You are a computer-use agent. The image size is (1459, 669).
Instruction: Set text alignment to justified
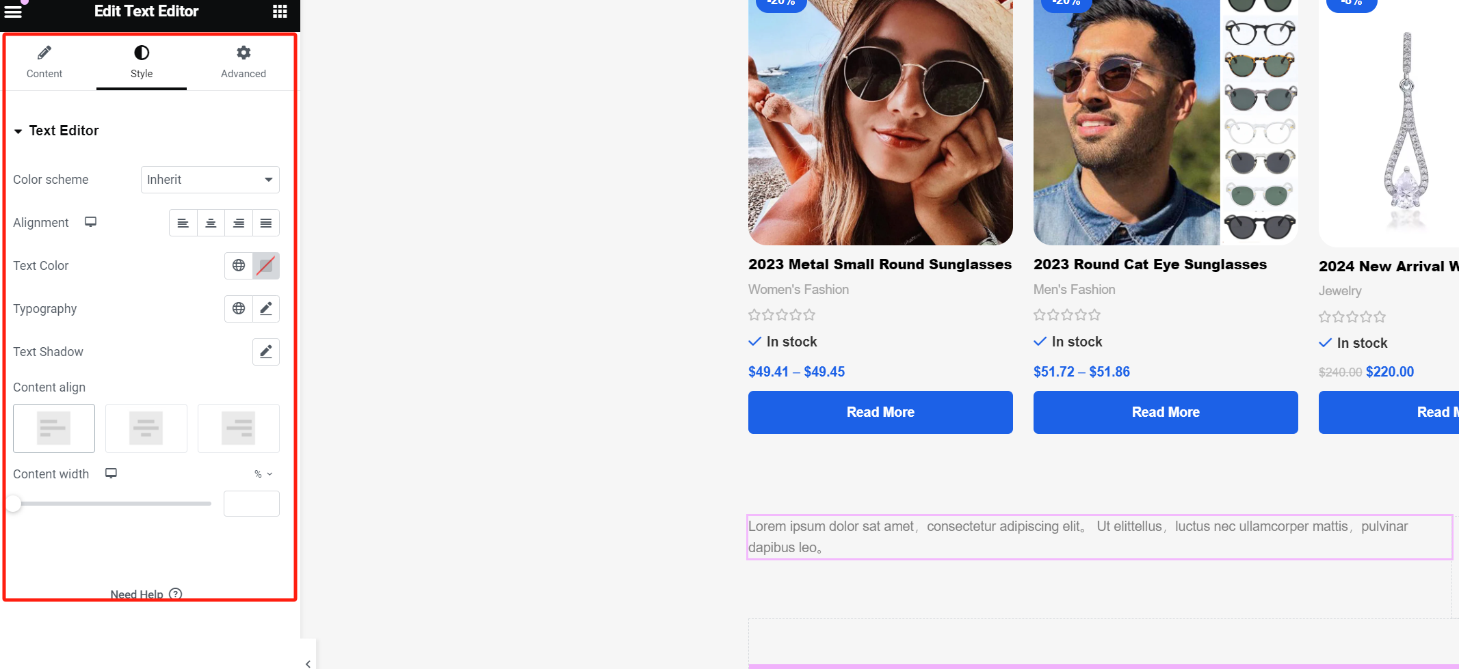point(266,223)
